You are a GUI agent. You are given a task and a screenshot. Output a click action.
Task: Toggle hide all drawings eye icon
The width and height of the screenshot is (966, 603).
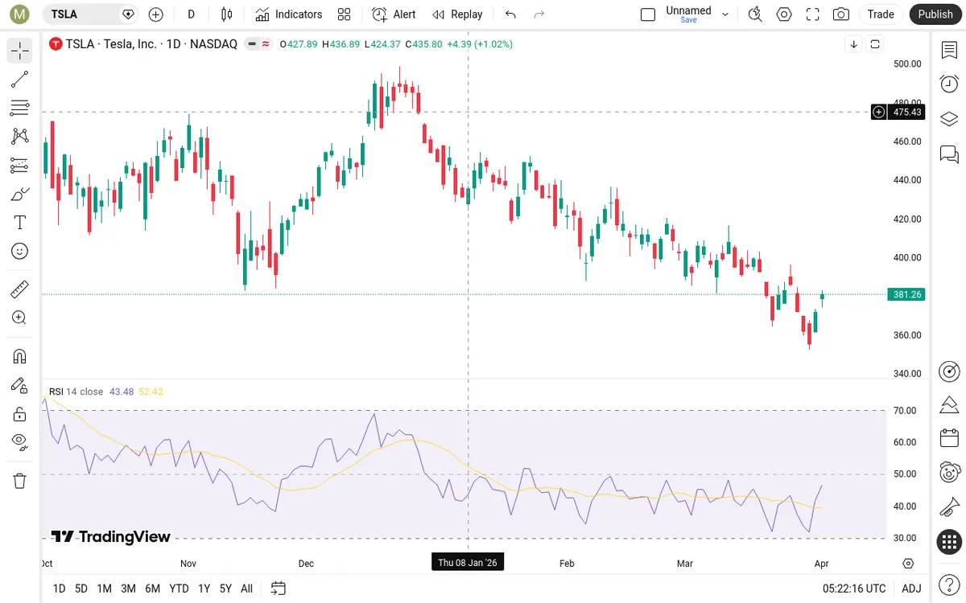tap(20, 442)
